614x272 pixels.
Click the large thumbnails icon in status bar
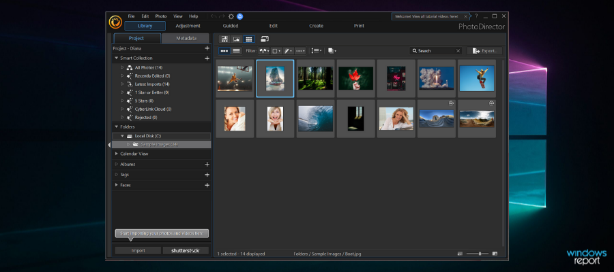pos(495,254)
